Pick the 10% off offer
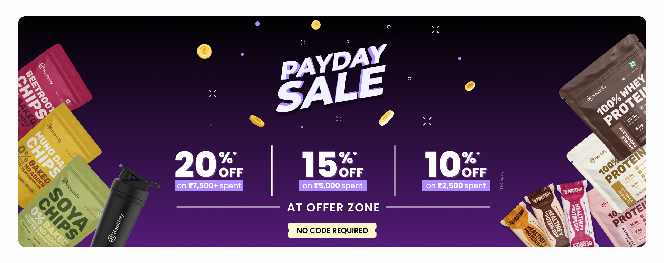664x263 pixels. [x=455, y=164]
